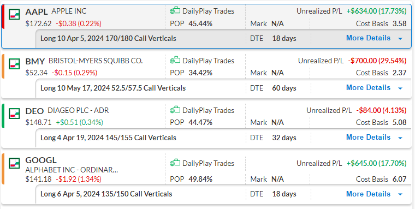Click the Long 10 Apr 5 170/180 Call Verticals row
This screenshot has width=415, height=209.
point(223,39)
